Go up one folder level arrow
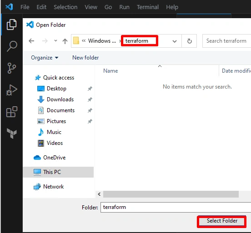The image size is (251, 233). tap(65, 41)
